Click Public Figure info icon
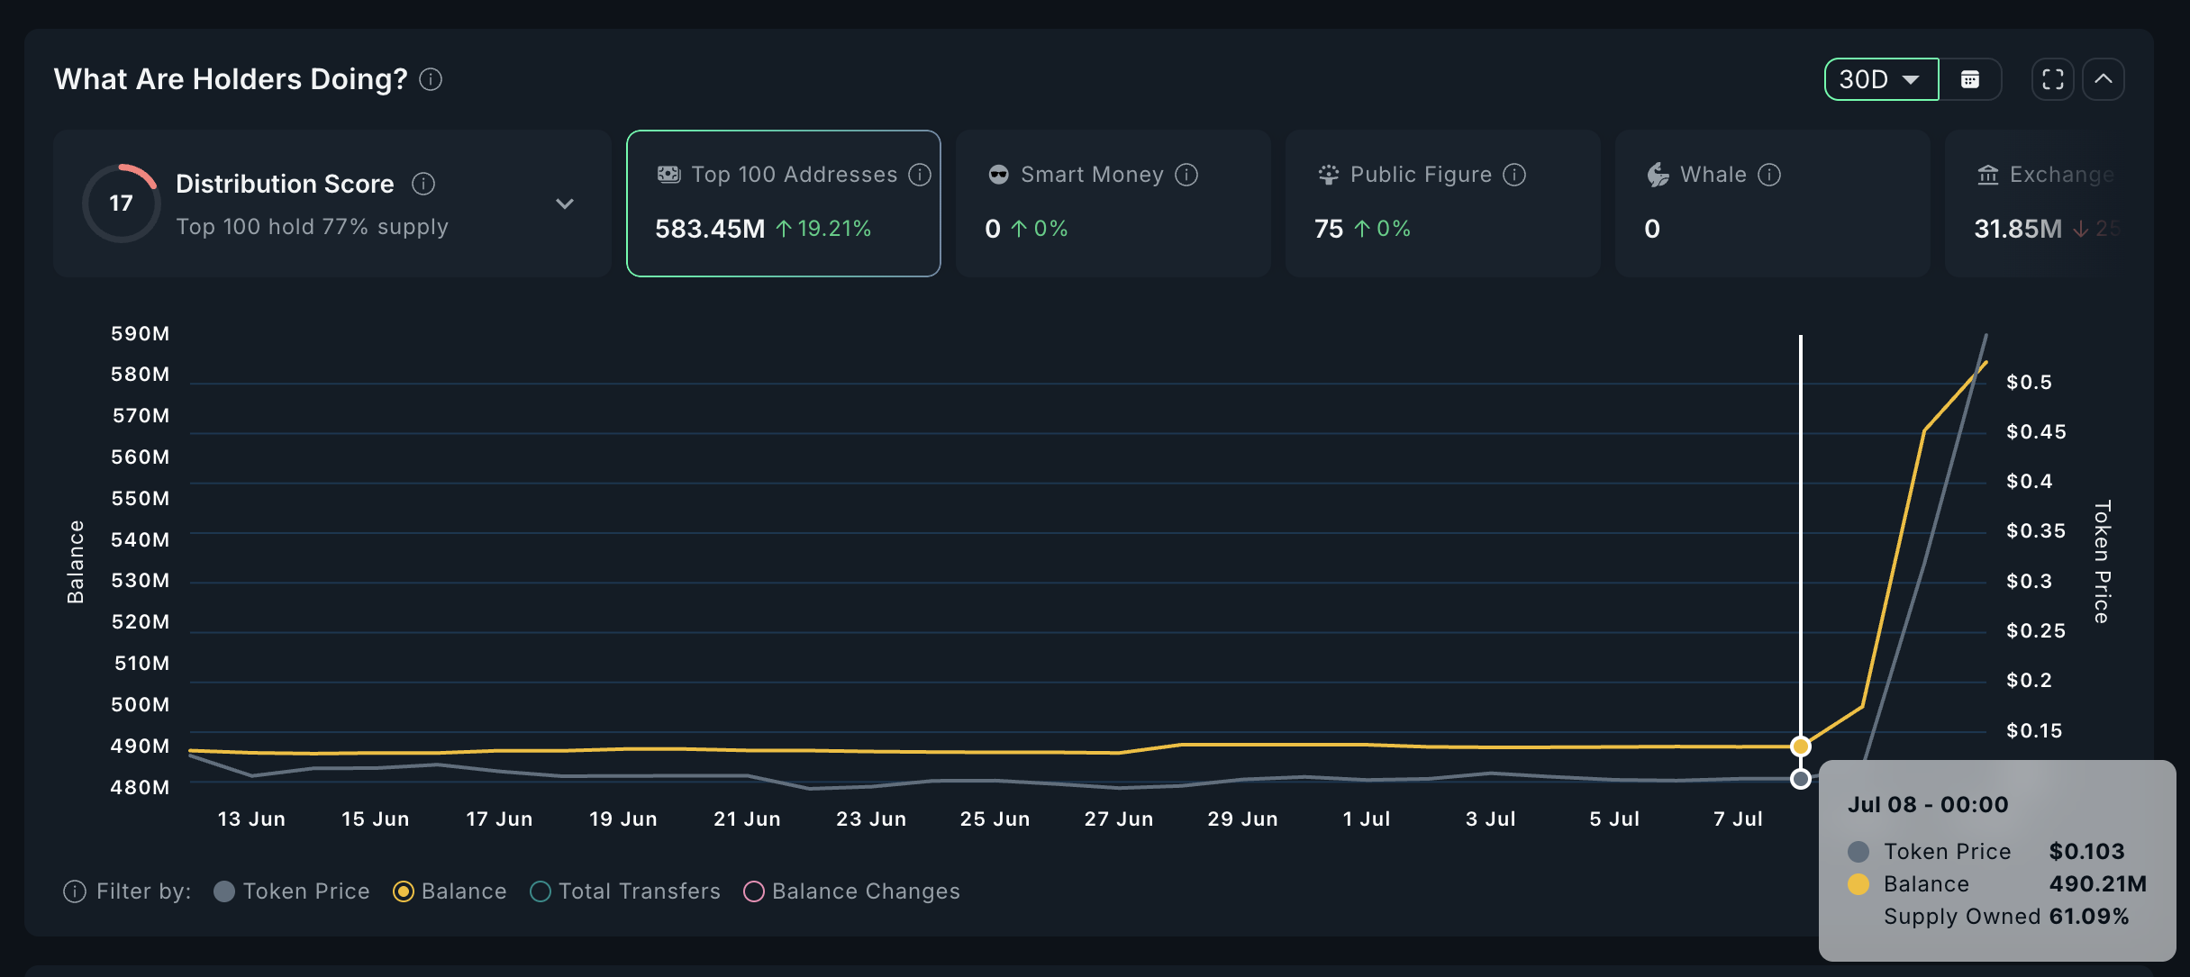2190x977 pixels. (x=1514, y=175)
